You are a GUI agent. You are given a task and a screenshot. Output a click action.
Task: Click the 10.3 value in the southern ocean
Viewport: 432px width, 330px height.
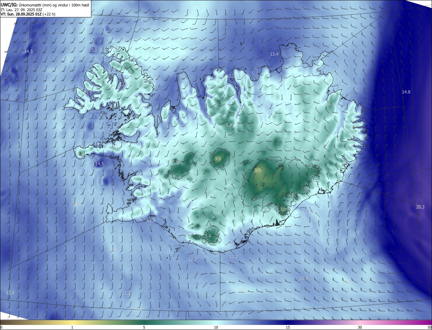242,291
